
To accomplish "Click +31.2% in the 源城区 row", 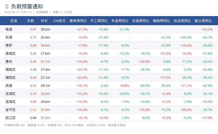I will (165, 54).
